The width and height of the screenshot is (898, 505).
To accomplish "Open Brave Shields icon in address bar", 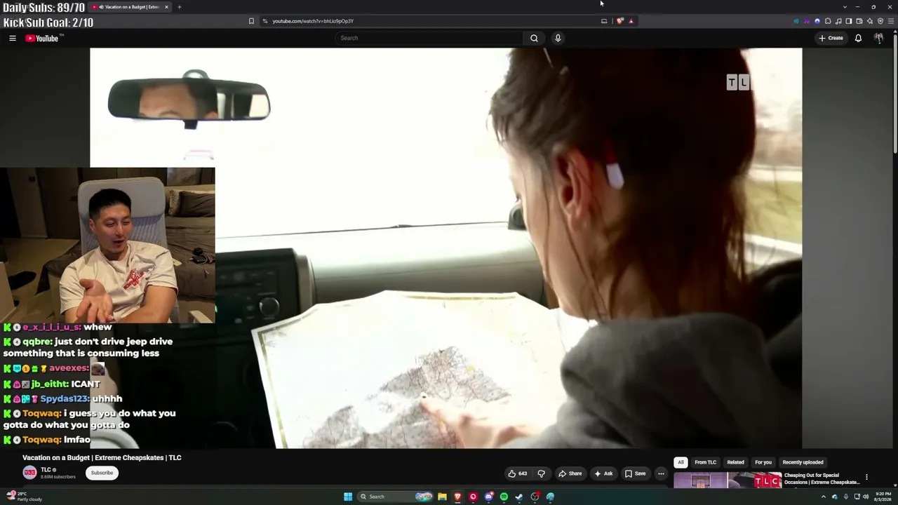I will [620, 21].
